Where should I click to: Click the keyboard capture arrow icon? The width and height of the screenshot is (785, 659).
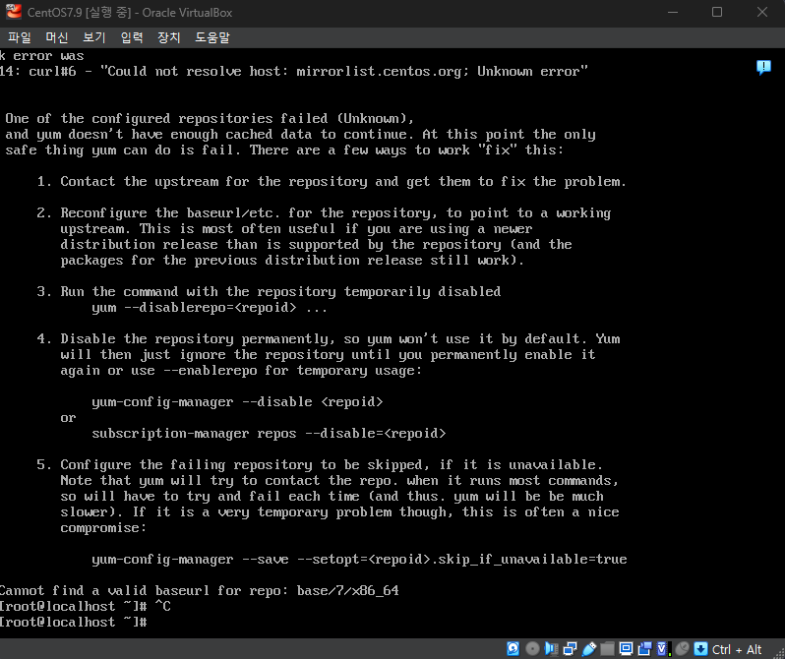coord(700,649)
